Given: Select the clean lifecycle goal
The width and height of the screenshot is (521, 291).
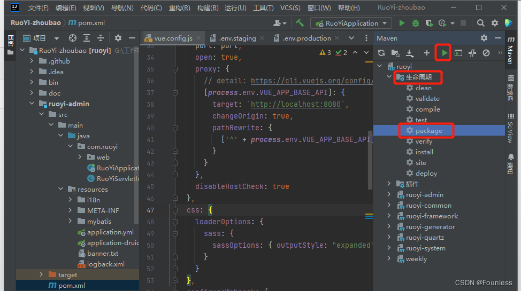Looking at the screenshot, I should [423, 88].
